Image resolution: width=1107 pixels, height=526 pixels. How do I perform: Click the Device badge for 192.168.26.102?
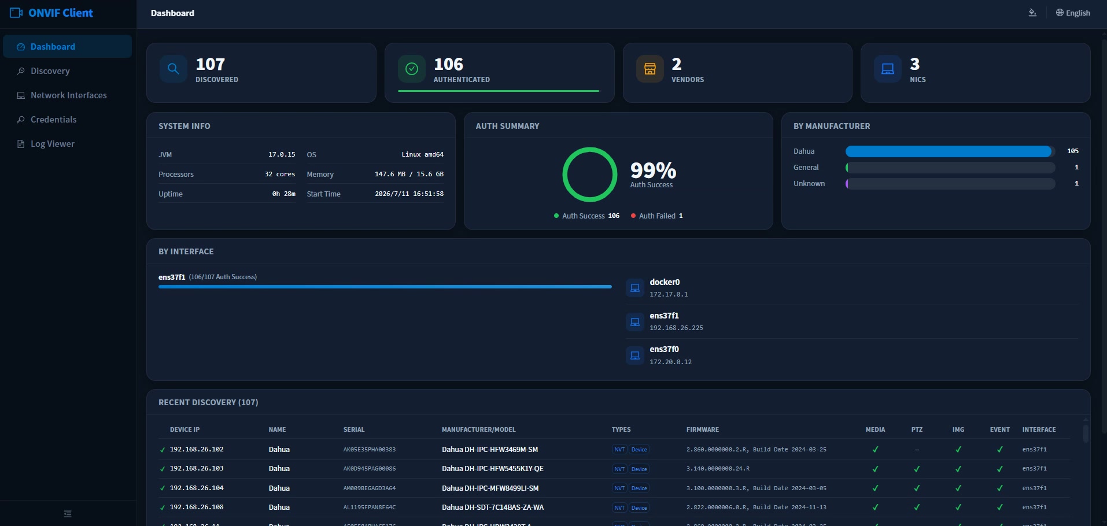pyautogui.click(x=639, y=450)
